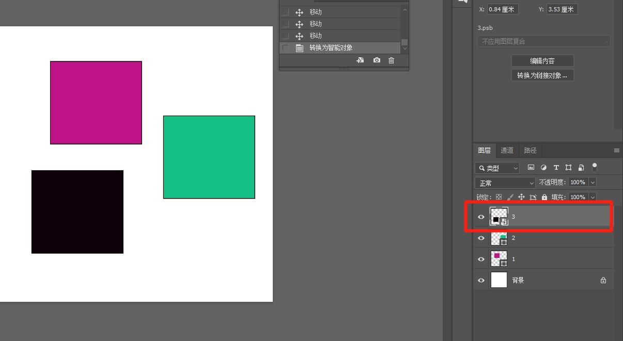Viewport: 623px width, 341px height.
Task: Click the layer name 1
Action: tap(513, 259)
